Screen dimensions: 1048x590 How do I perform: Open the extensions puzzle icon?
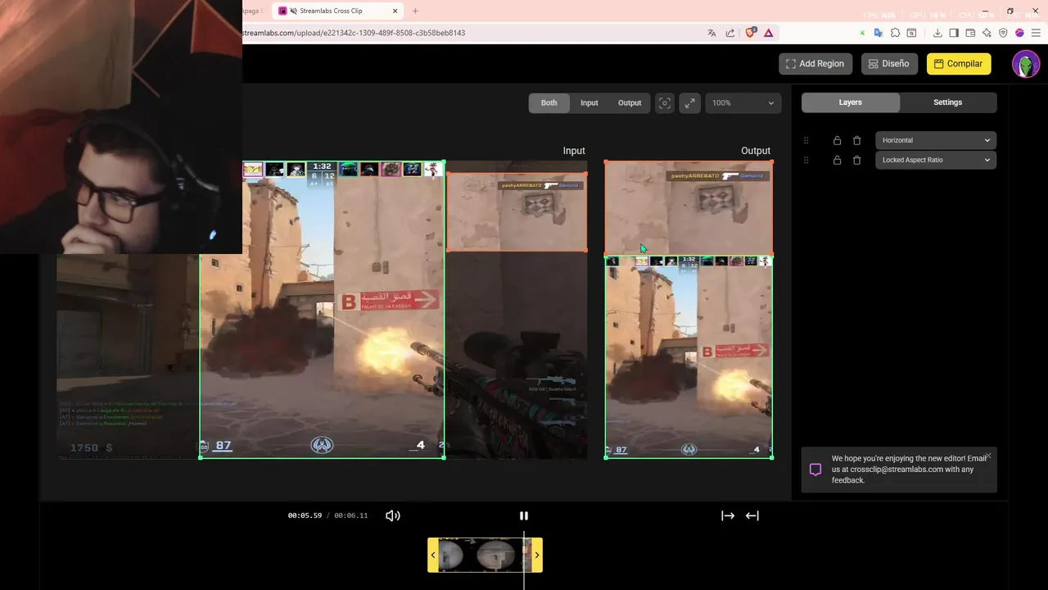click(x=895, y=33)
